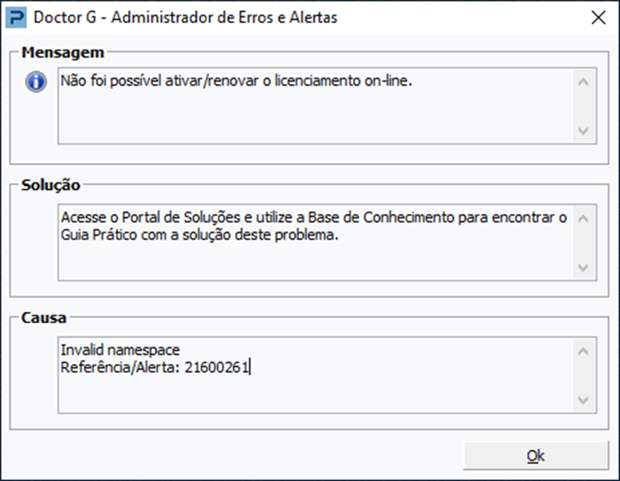Click the up arrow in Solução scrollbar
Screen dimensions: 620x481
click(583, 219)
